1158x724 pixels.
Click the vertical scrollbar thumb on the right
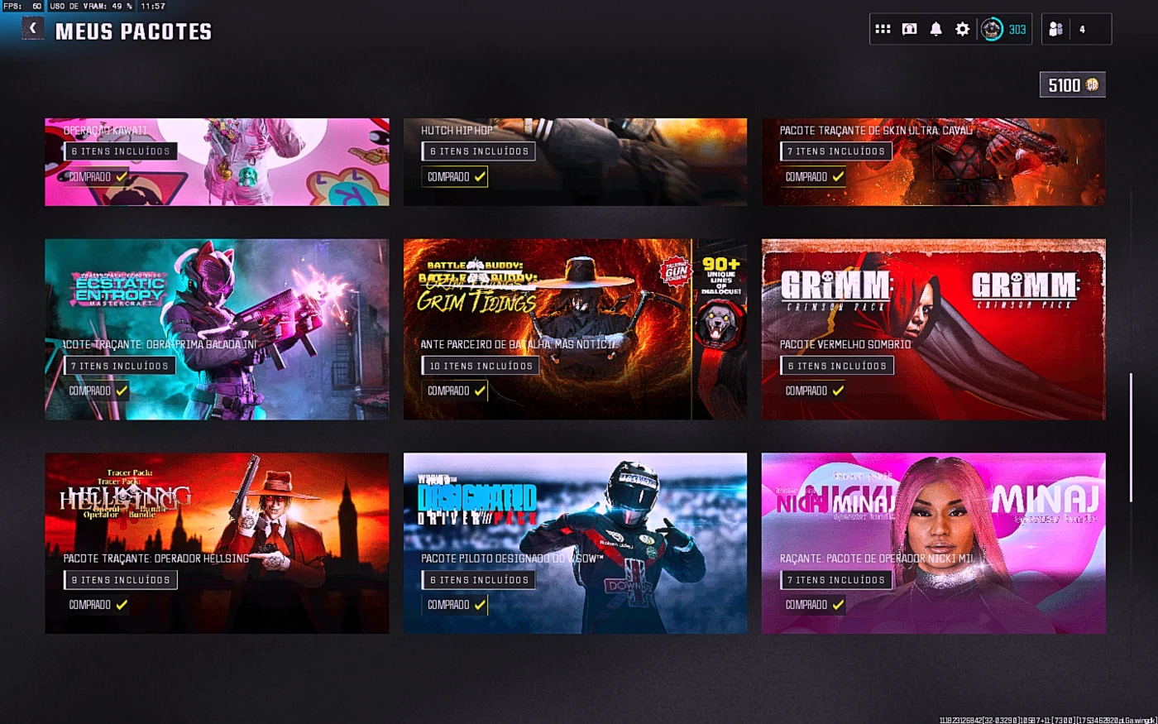[x=1131, y=437]
